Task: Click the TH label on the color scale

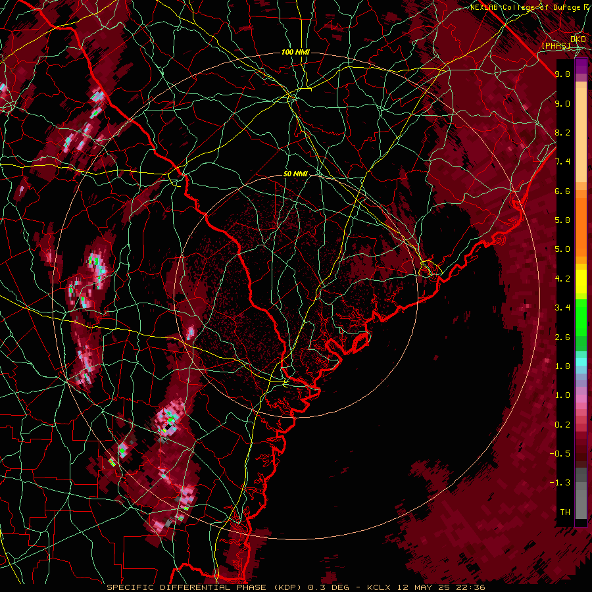Action: pyautogui.click(x=565, y=512)
